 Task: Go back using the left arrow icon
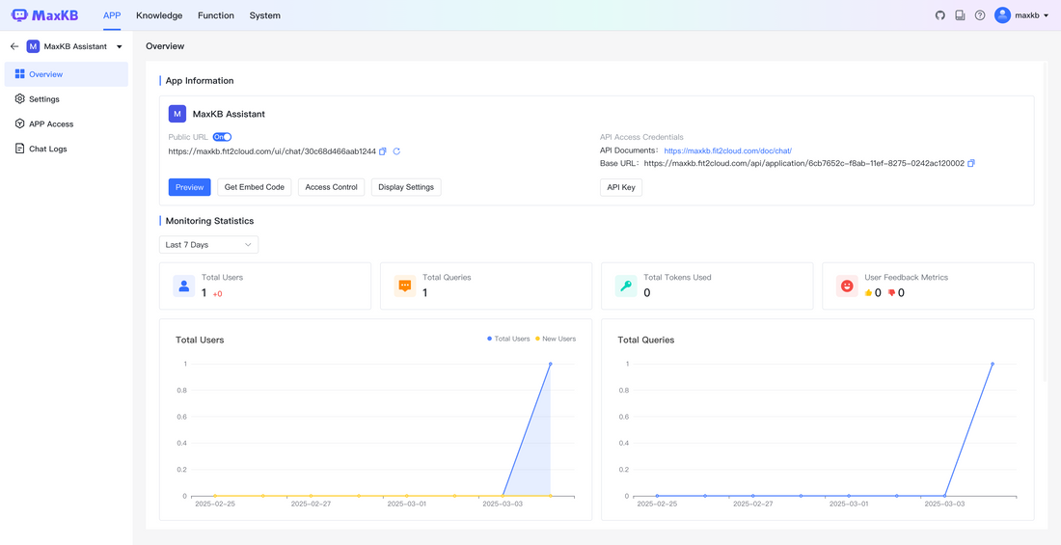14,46
